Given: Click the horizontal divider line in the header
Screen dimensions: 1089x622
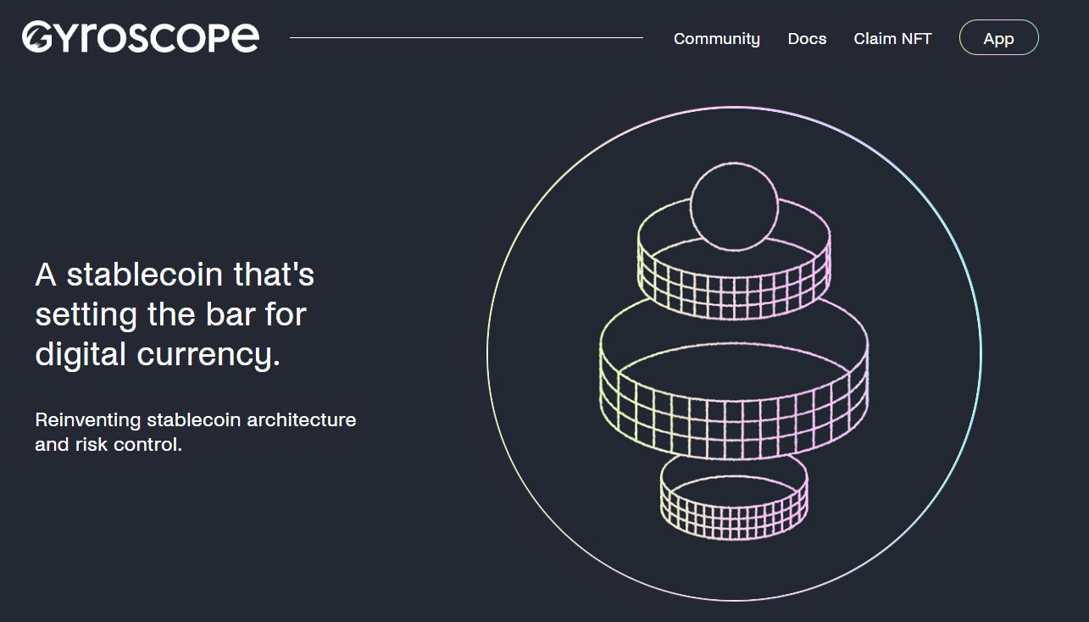Looking at the screenshot, I should 466,37.
